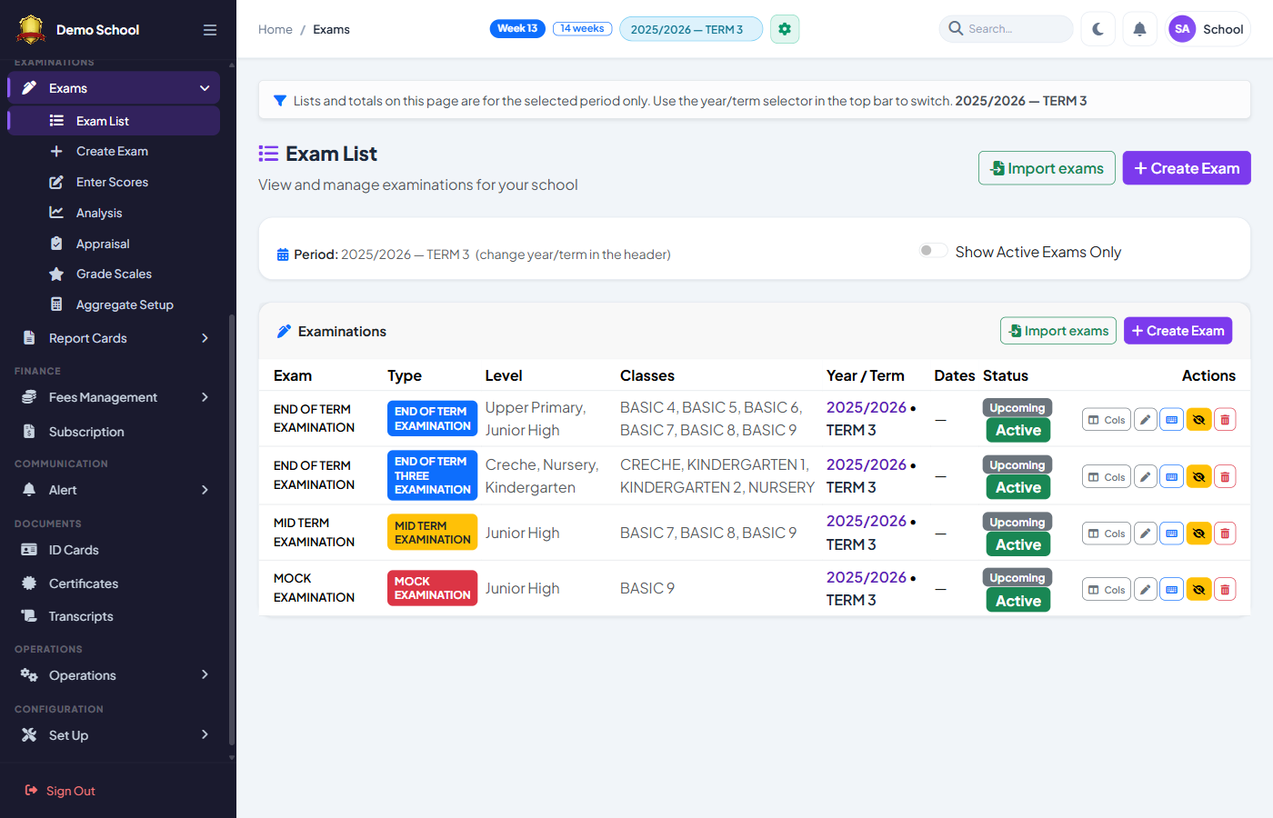Hide the MOCK EXAMINATION using its yellow eye button
1273x818 pixels.
(1198, 590)
